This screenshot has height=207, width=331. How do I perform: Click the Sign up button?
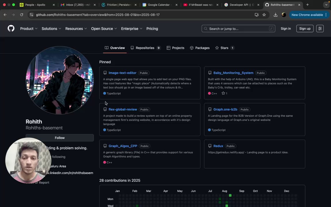click(x=305, y=28)
